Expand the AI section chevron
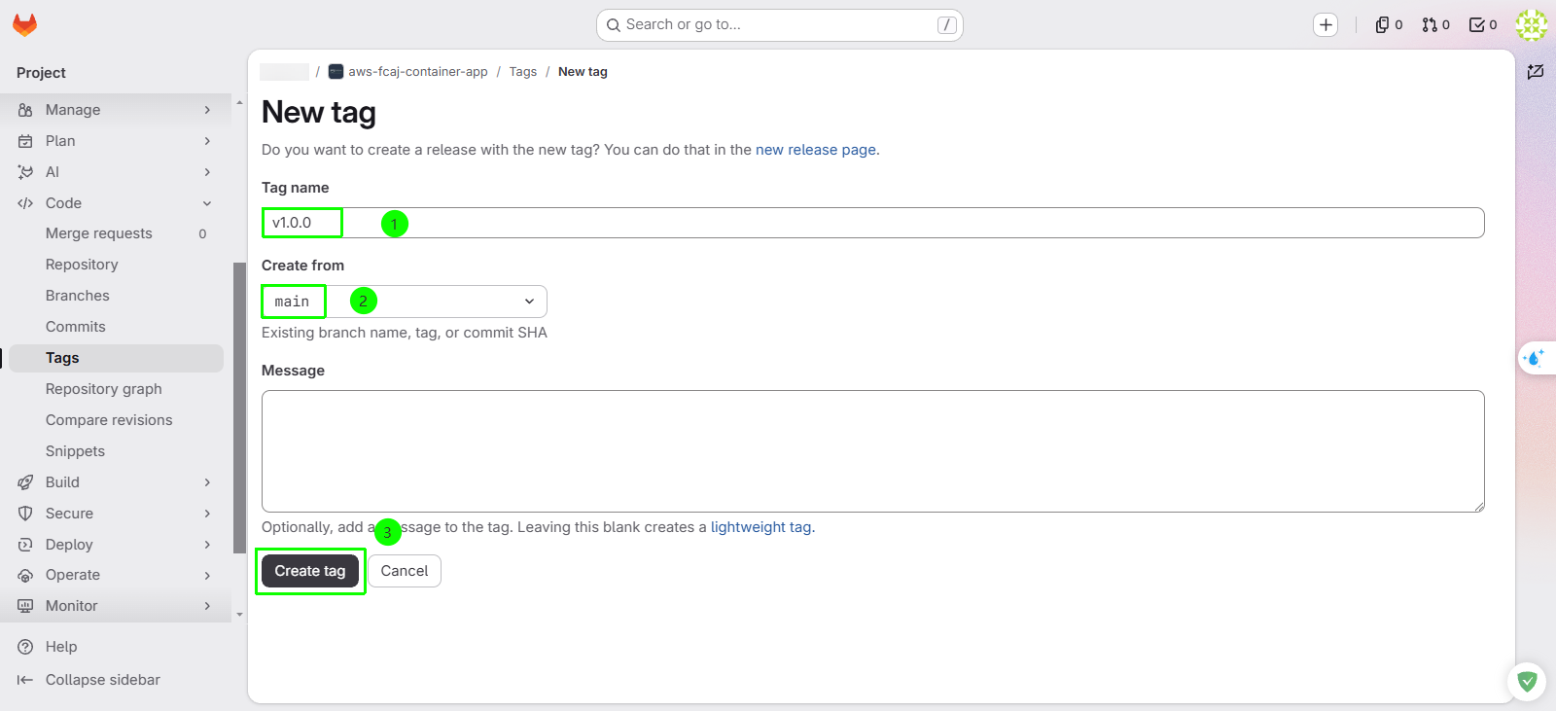The image size is (1556, 711). [x=207, y=172]
